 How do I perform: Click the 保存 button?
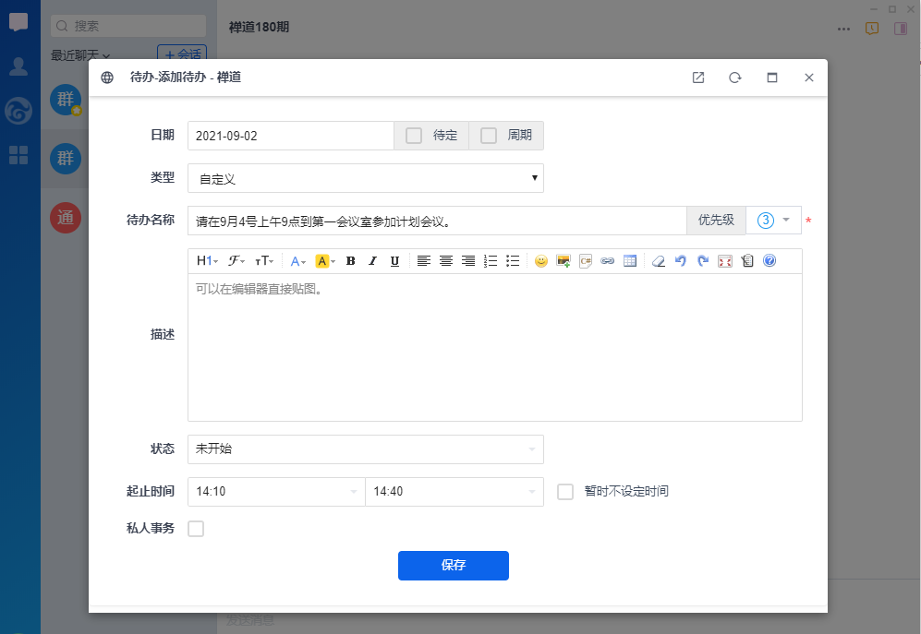(453, 566)
